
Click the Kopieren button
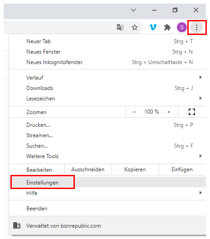point(135,169)
